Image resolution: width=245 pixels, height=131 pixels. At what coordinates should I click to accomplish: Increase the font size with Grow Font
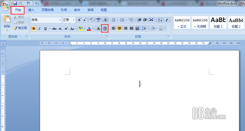pyautogui.click(x=79, y=20)
